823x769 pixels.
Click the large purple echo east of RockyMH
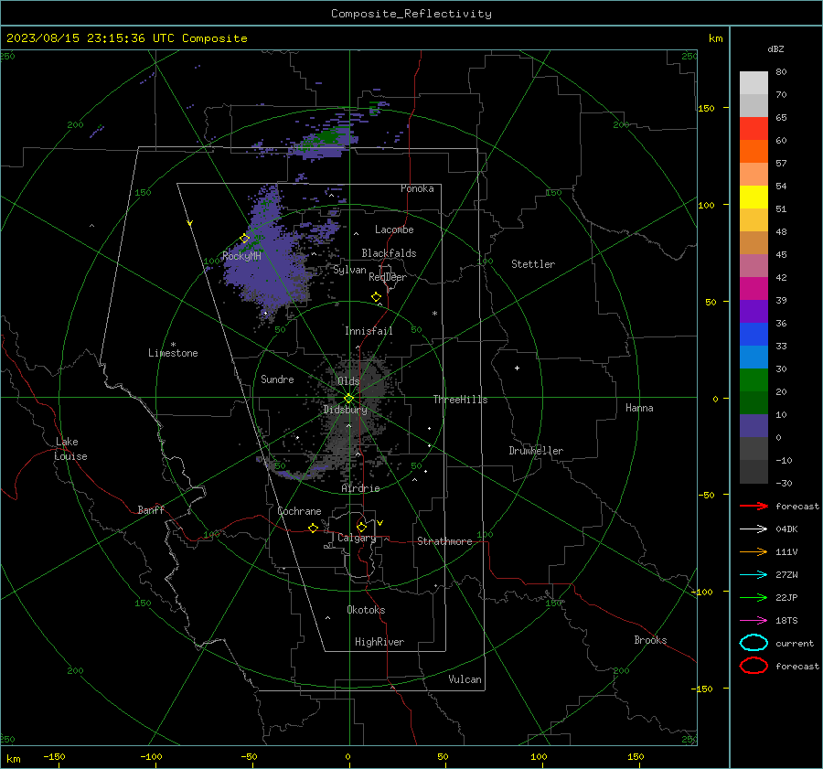click(x=271, y=257)
